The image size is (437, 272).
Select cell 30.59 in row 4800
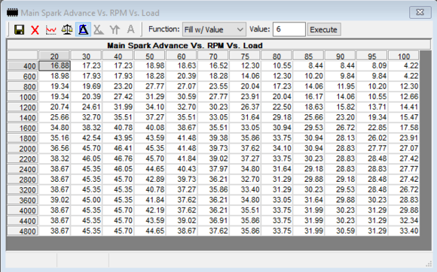[x=341, y=231]
